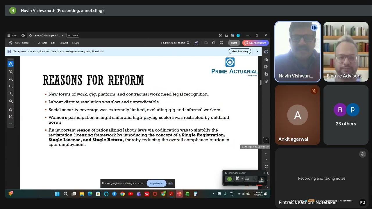Click the Ask AI Assistant button

(255, 43)
